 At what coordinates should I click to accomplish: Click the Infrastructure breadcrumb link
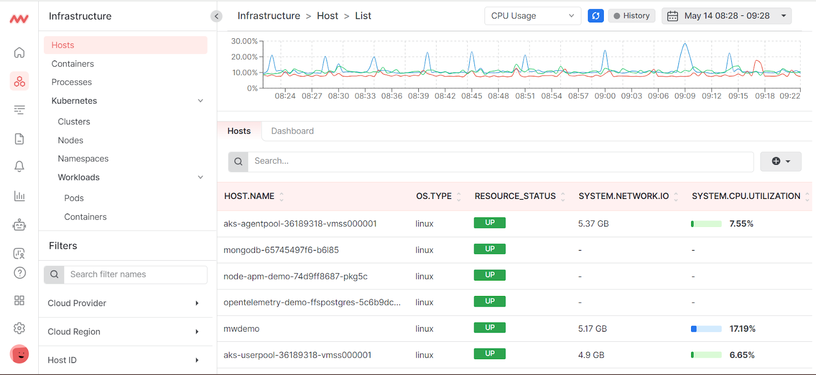point(269,16)
